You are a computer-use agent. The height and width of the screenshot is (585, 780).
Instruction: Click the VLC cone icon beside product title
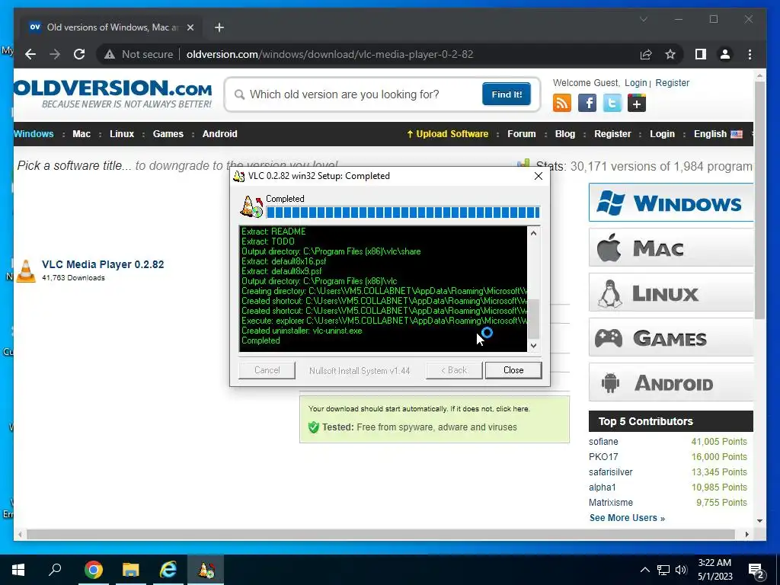pos(25,270)
